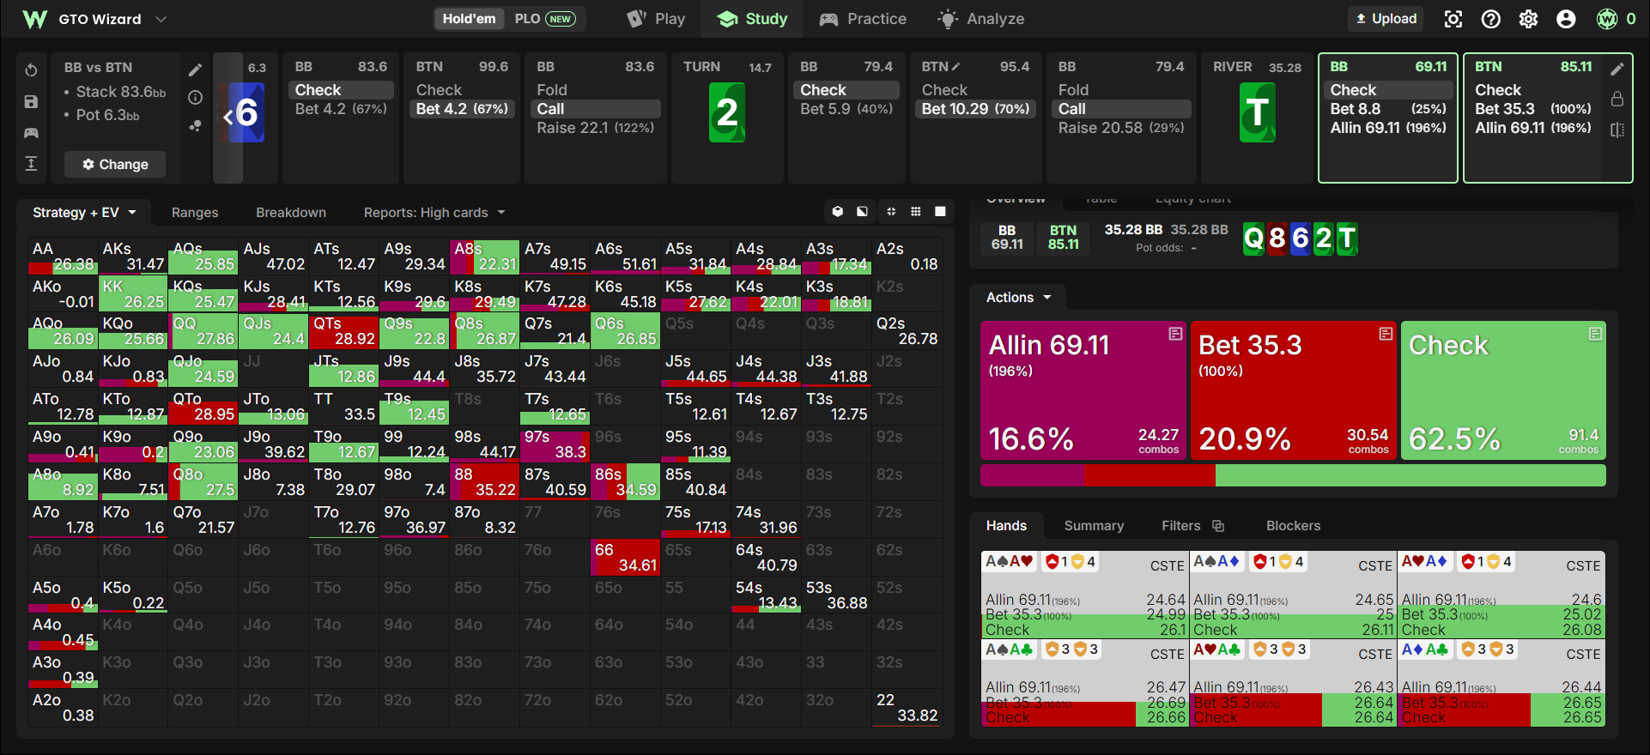Click the split-compare icon in BTN 85.11 card
Image resolution: width=1650 pixels, height=755 pixels.
[1617, 130]
